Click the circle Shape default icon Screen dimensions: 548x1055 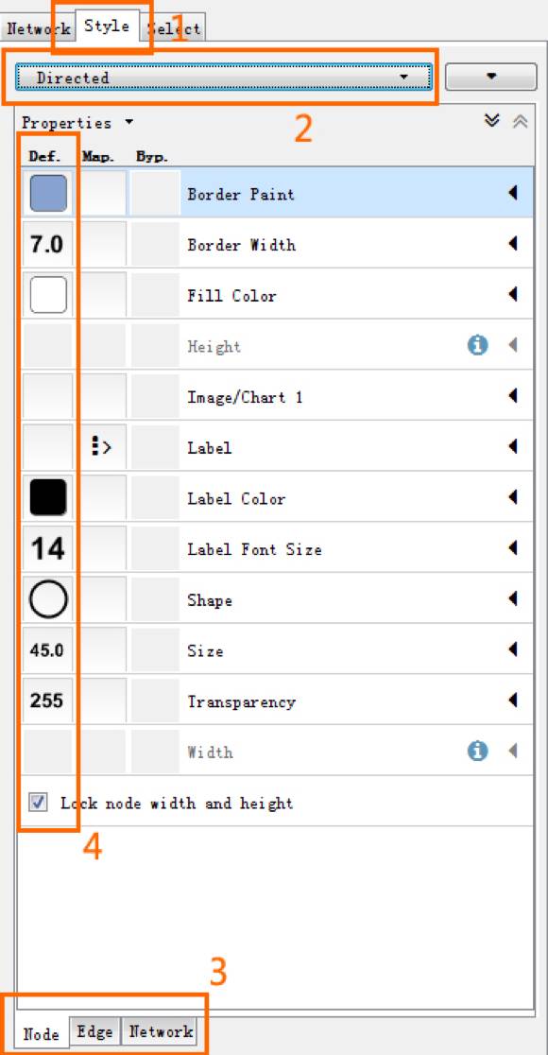(x=48, y=599)
